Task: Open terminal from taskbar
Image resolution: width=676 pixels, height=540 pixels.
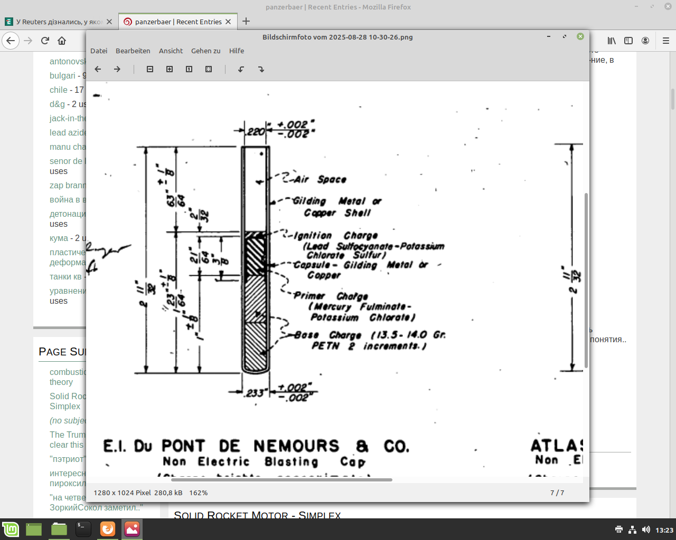Action: tap(83, 529)
